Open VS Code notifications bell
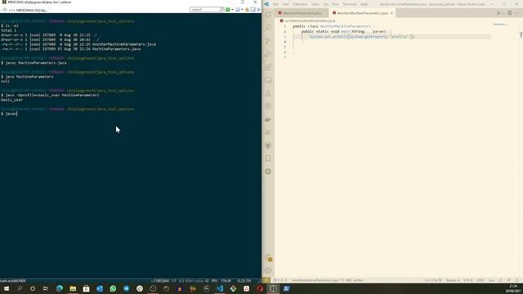Image resolution: width=523 pixels, height=294 pixels. pyautogui.click(x=517, y=280)
